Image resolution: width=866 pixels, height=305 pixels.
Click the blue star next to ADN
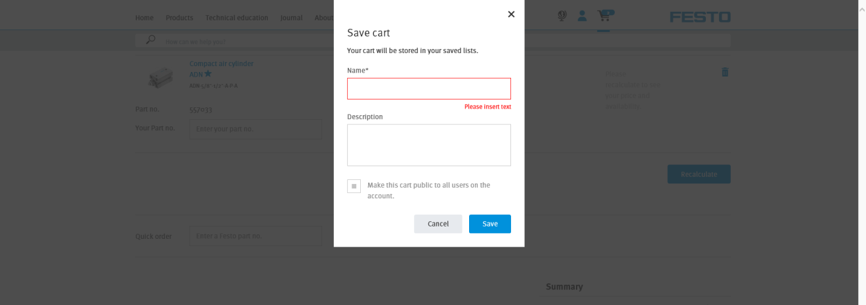[208, 74]
